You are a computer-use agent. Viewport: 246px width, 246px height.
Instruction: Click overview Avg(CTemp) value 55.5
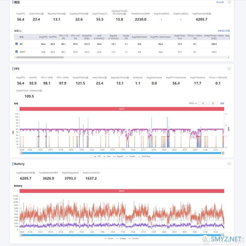(x=100, y=20)
